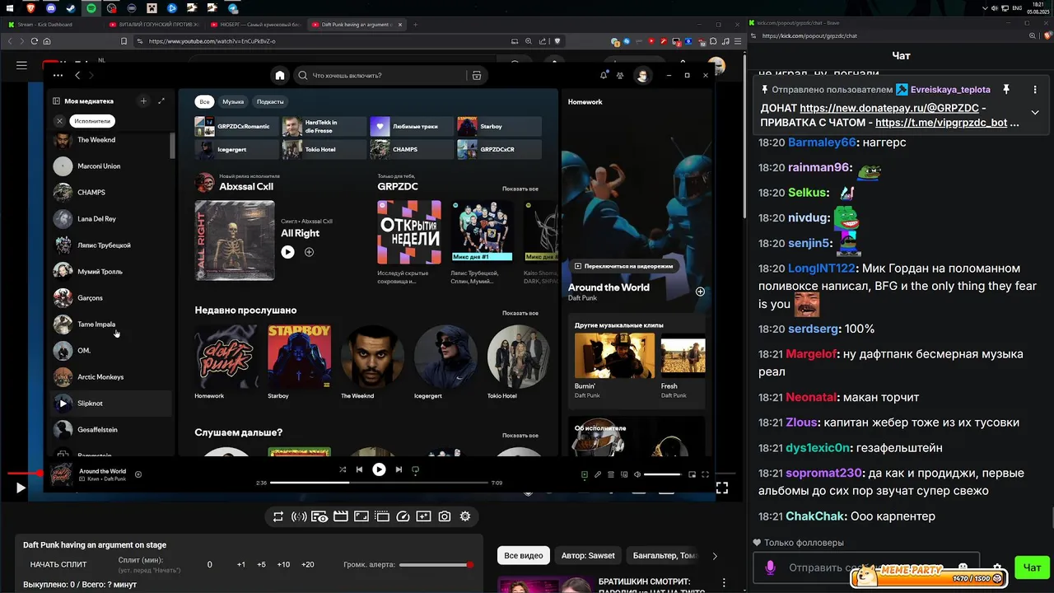
Task: Go to Spotify Home via the house icon
Action: pos(280,75)
